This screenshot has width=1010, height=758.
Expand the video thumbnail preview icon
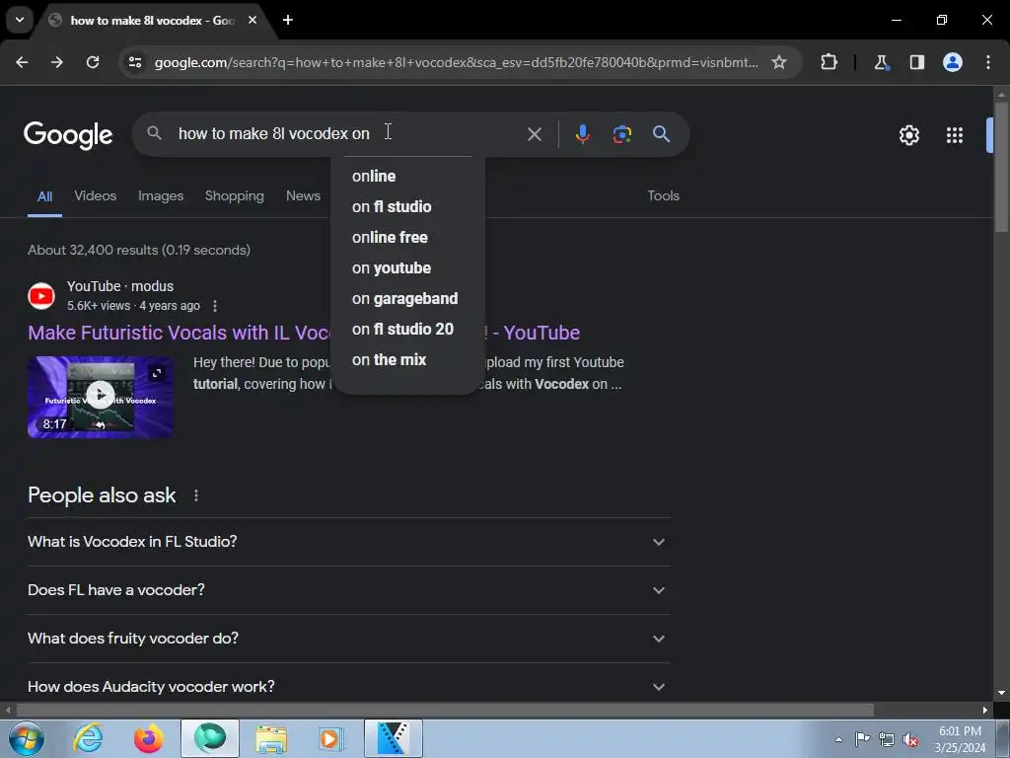tap(157, 373)
